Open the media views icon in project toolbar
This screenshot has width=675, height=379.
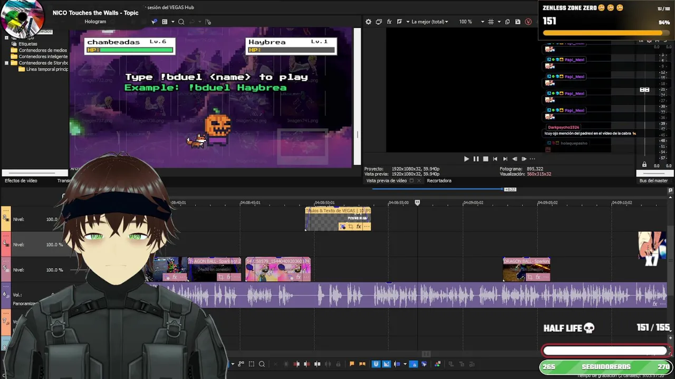pos(165,22)
